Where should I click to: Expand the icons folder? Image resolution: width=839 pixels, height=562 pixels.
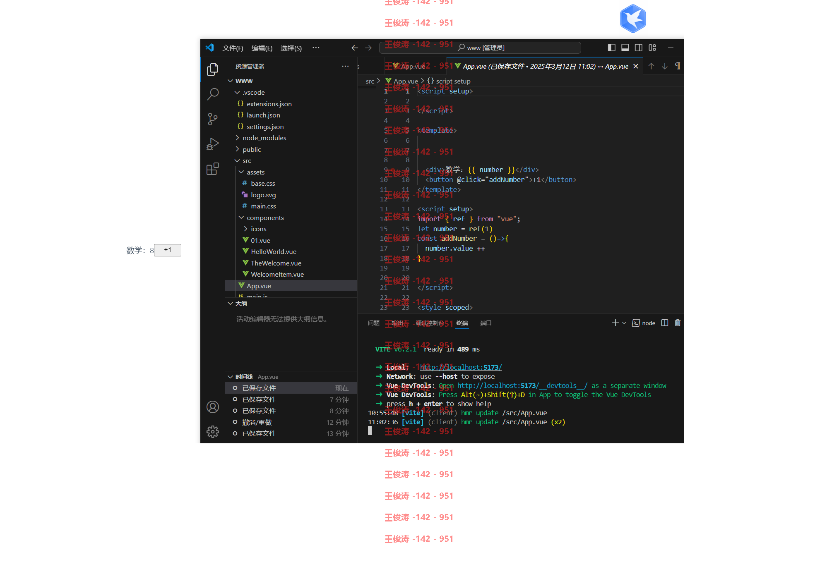point(291,229)
